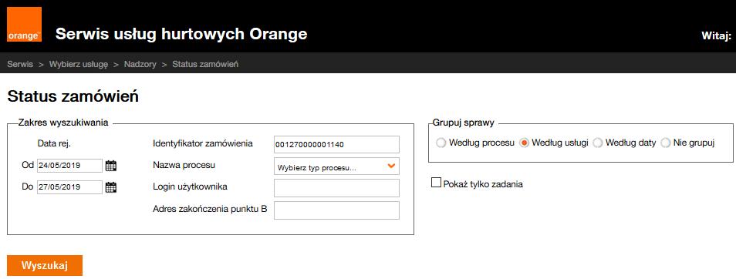
Task: Click the Data rej. label
Action: 54,144
